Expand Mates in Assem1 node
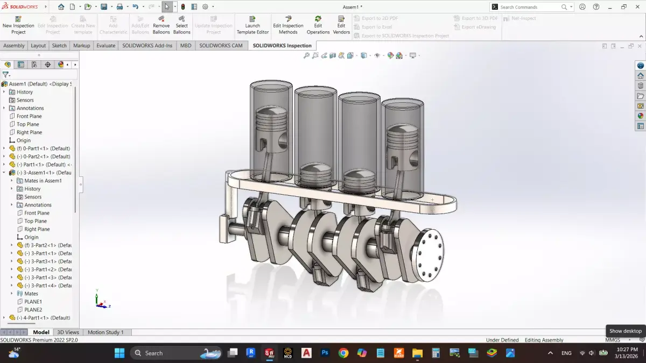 11,181
